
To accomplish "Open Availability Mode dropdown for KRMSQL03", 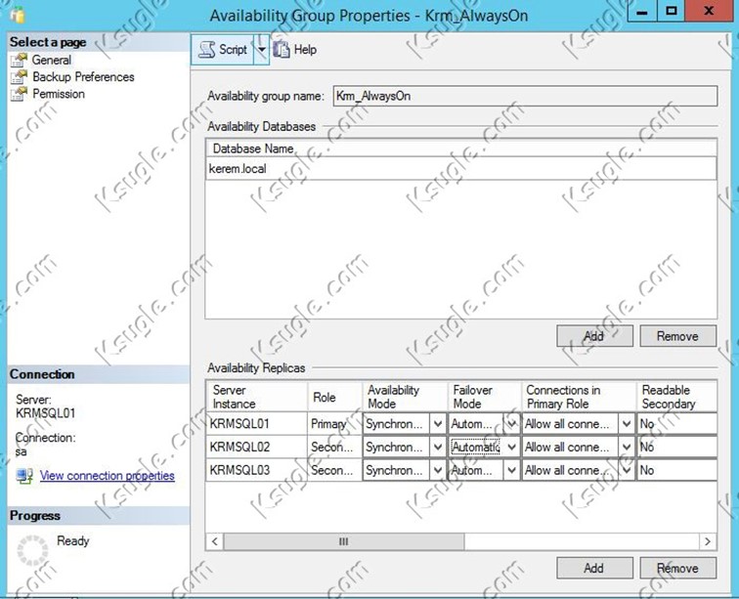I will pyautogui.click(x=438, y=470).
